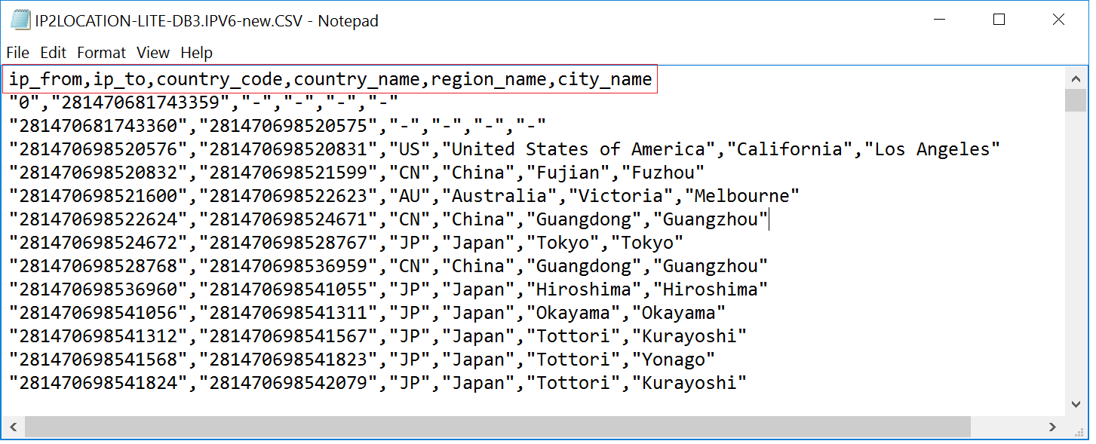Image resolution: width=1096 pixels, height=444 pixels.
Task: Click the vertical scrollbar thumb
Action: (x=1076, y=100)
